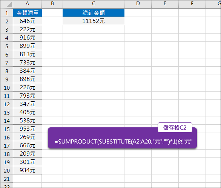The width and height of the screenshot is (221, 188).
Task: Select cell containing 733元
Action: pyautogui.click(x=28, y=63)
